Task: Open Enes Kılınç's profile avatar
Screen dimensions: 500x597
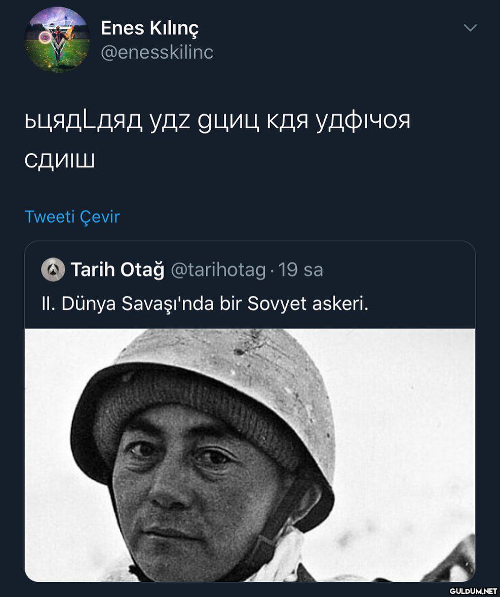Action: pos(57,40)
